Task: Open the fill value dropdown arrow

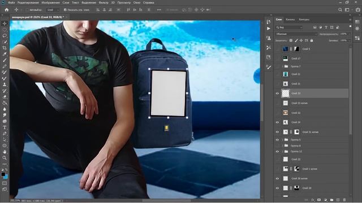Action: [x=350, y=41]
